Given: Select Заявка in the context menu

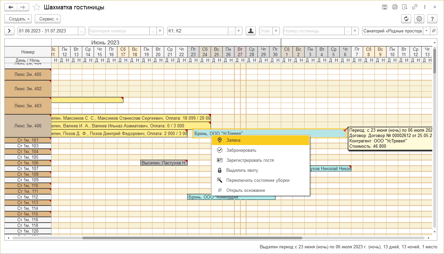Looking at the screenshot, I should point(233,140).
